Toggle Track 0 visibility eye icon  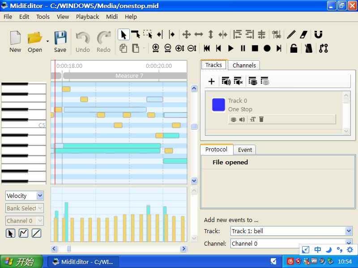coord(233,119)
